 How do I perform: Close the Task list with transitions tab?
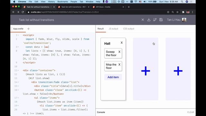[x=89, y=7]
